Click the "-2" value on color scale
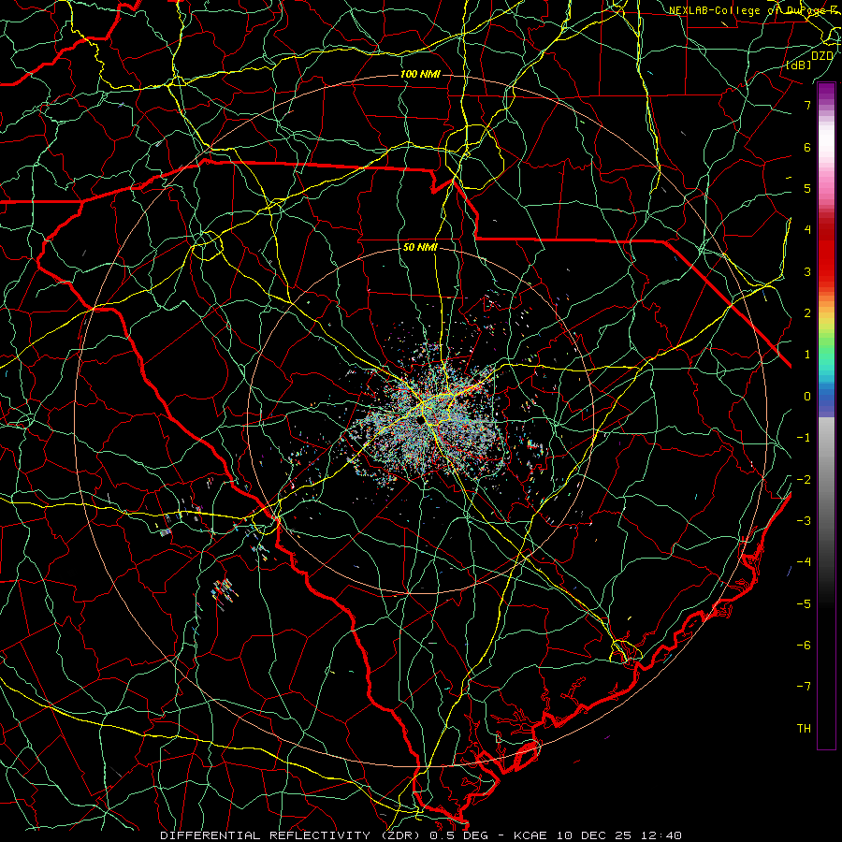This screenshot has width=842, height=842. (x=804, y=480)
